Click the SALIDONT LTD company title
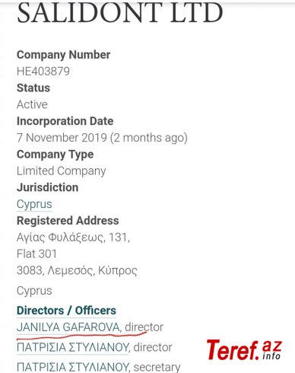The width and height of the screenshot is (295, 373). tap(120, 12)
